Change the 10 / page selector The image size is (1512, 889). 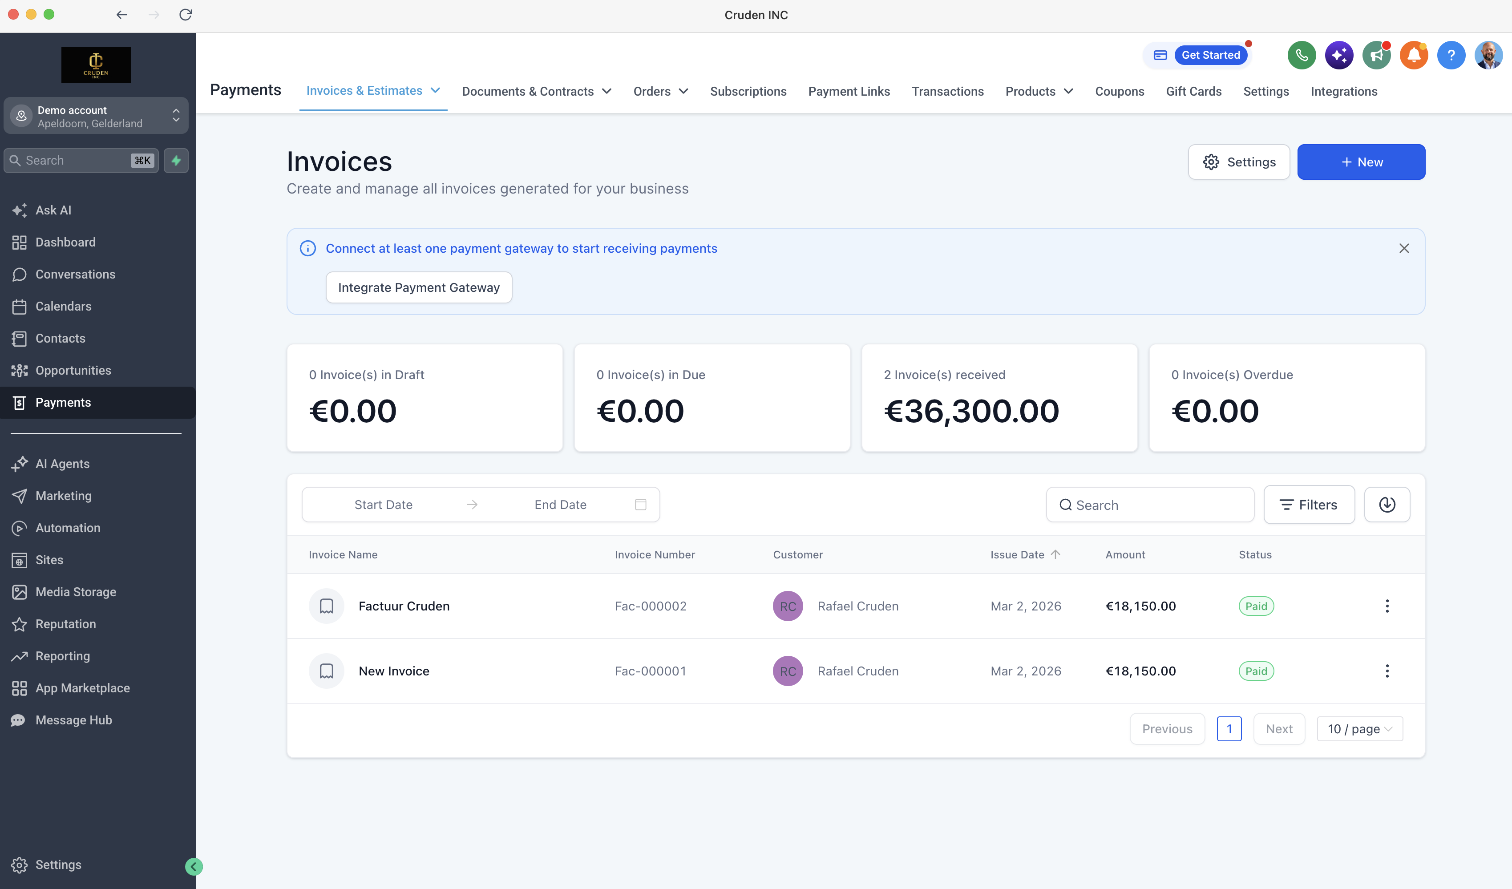click(1359, 728)
